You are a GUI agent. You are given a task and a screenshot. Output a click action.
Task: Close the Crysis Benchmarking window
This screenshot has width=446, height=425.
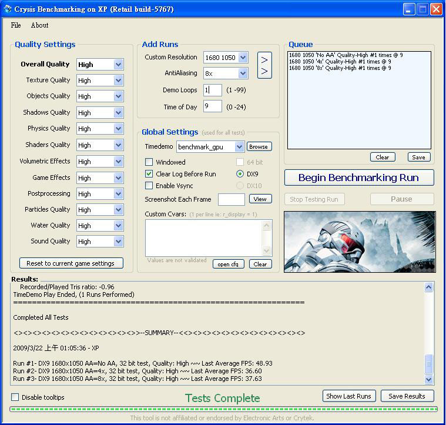click(x=436, y=9)
